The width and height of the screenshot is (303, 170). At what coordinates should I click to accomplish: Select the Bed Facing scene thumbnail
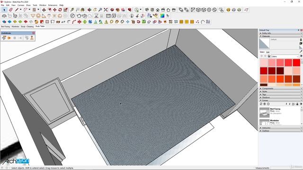(x=264, y=112)
